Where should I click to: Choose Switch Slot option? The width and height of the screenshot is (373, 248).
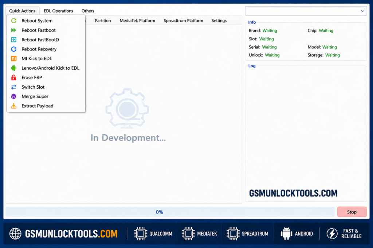pyautogui.click(x=46, y=87)
